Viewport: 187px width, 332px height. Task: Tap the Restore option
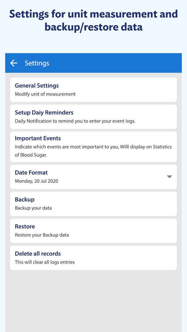tap(25, 226)
